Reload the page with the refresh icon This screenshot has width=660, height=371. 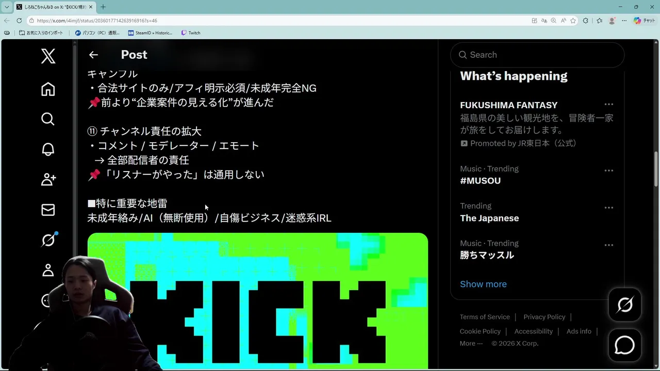click(19, 21)
